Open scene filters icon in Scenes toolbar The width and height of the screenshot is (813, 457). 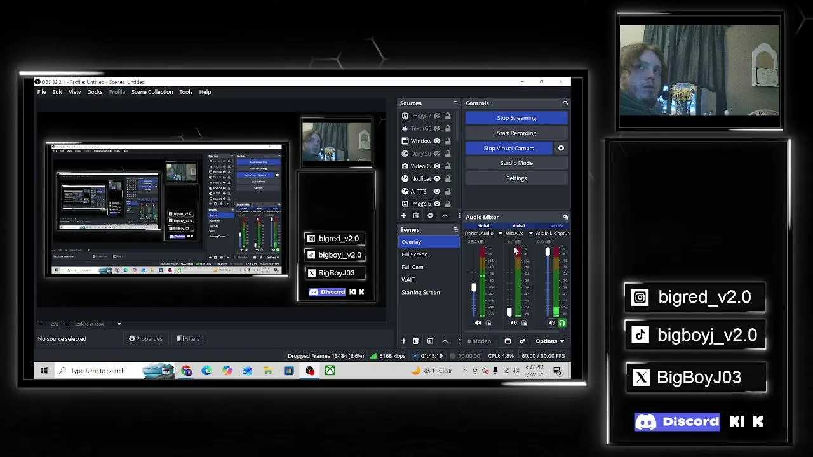point(430,341)
